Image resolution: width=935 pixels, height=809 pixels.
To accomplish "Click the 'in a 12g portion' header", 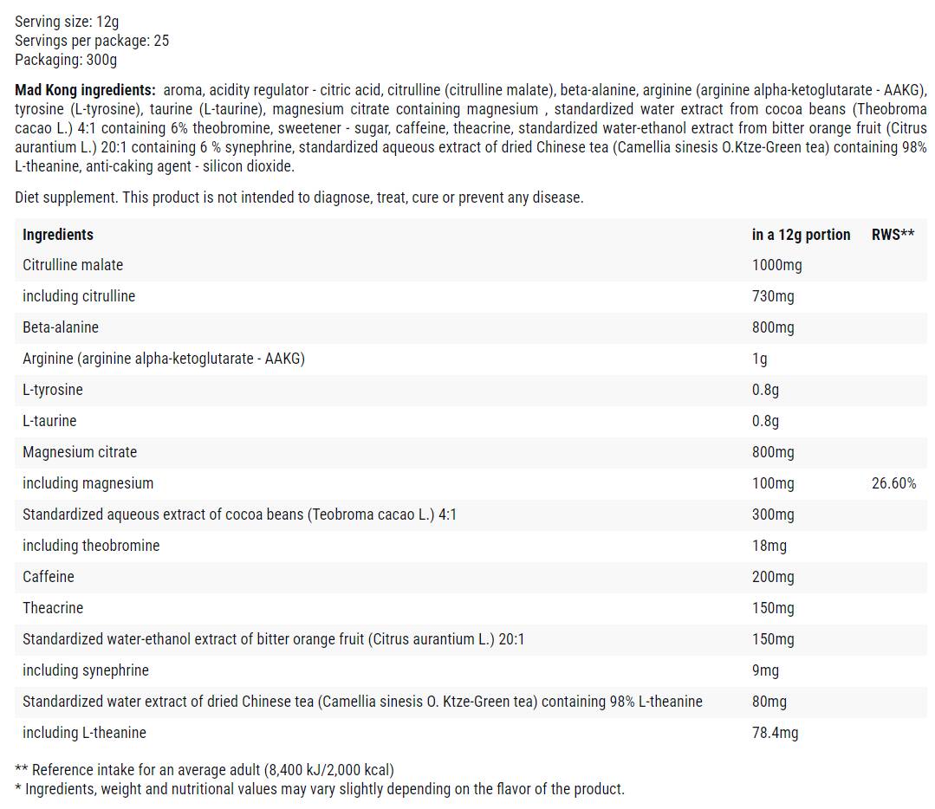I will [x=801, y=235].
